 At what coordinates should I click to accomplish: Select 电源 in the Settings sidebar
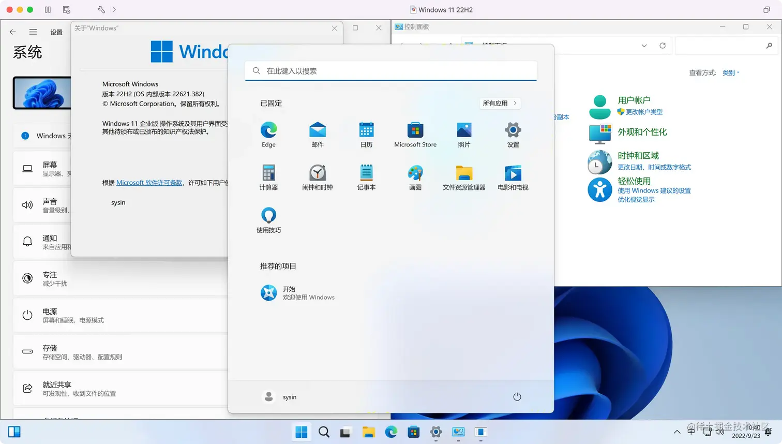(50, 315)
